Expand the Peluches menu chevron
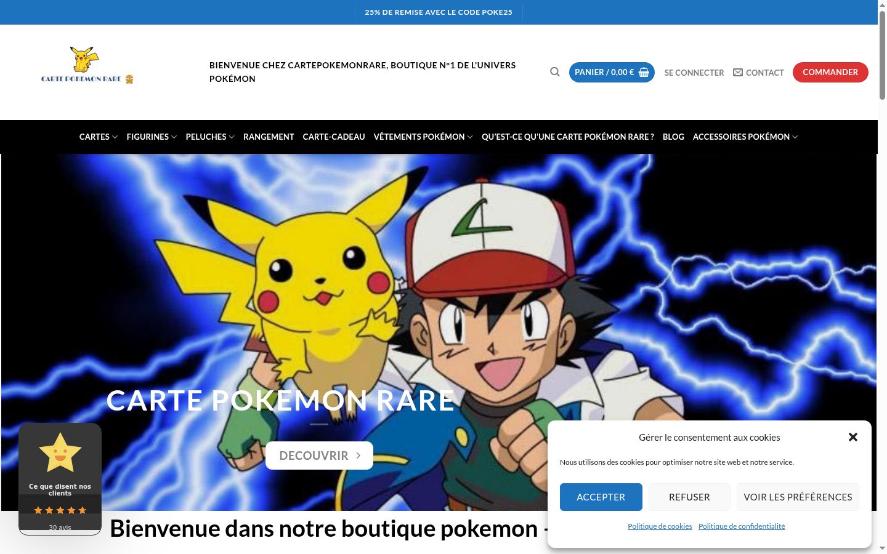 (x=232, y=137)
